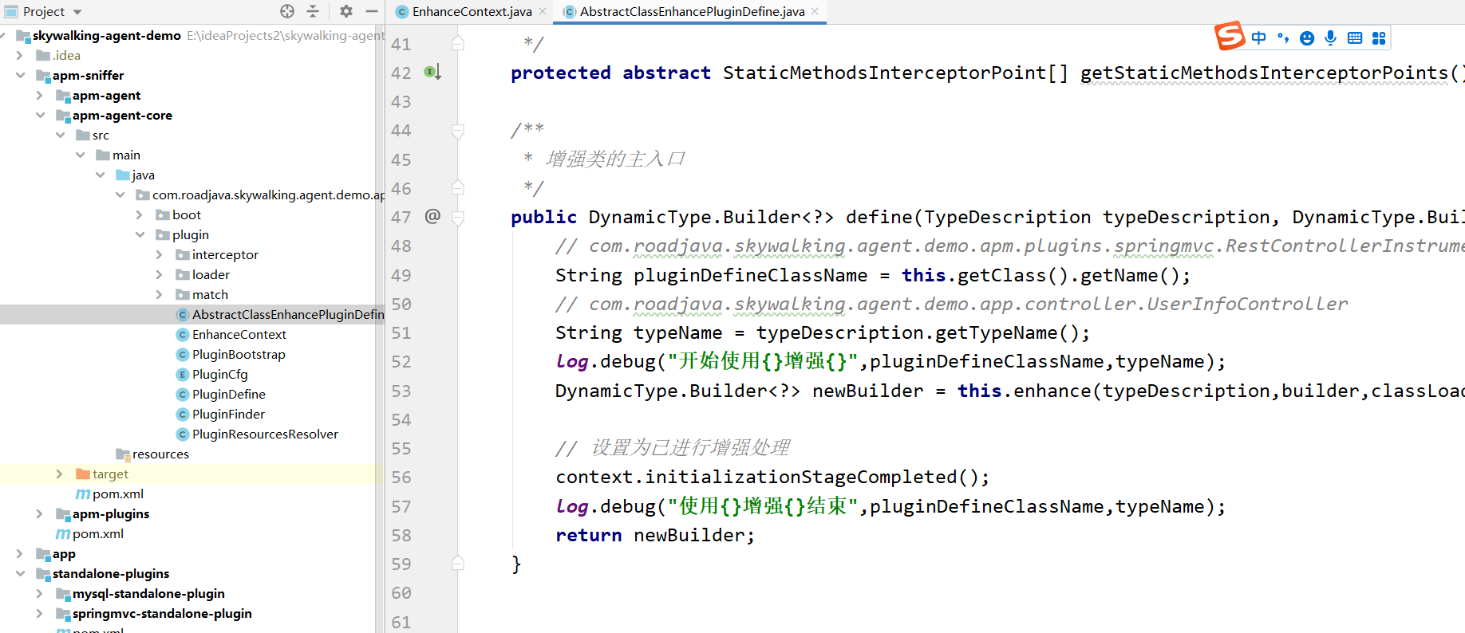Expand the target folder
The height and width of the screenshot is (633, 1465).
59,474
